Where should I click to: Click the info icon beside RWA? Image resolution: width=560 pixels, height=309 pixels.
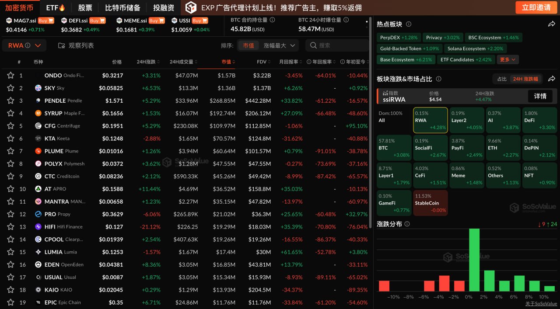[28, 45]
